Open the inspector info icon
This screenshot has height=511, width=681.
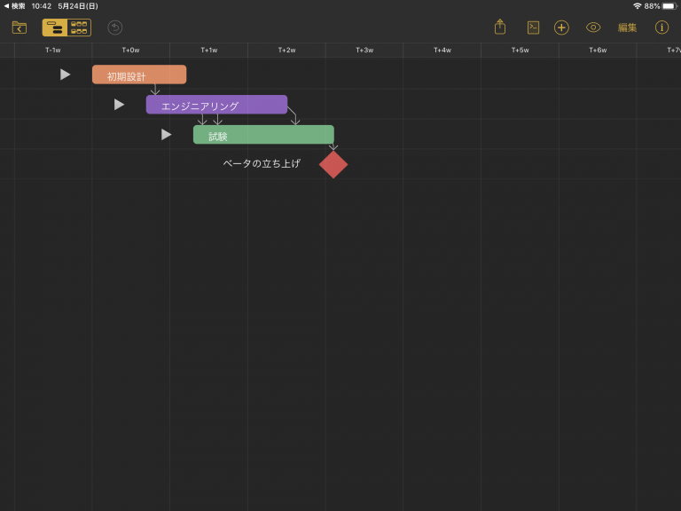[661, 28]
